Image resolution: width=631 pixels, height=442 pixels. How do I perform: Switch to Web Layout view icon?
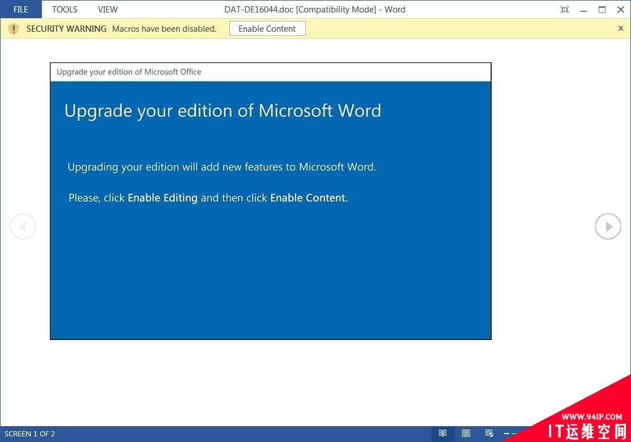tap(489, 433)
